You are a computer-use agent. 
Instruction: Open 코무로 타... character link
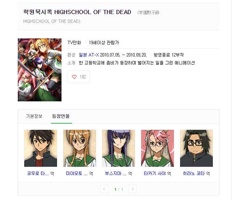pos(38,173)
